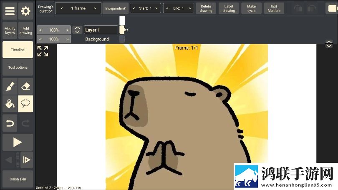
Task: Step to the previous frame
Action: pos(9,160)
